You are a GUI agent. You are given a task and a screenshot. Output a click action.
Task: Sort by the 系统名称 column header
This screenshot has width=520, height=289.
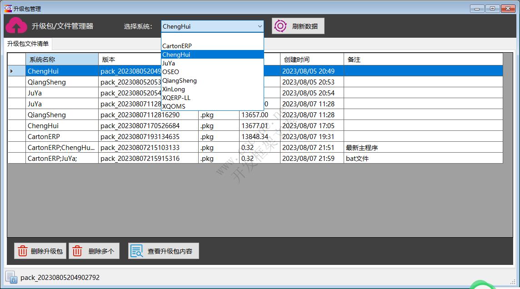(x=62, y=60)
